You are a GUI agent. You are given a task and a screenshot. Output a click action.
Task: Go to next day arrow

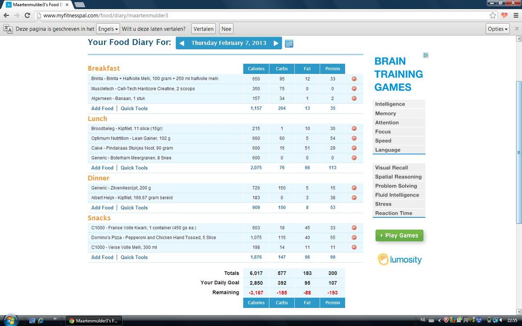[276, 43]
